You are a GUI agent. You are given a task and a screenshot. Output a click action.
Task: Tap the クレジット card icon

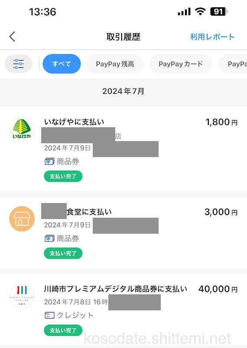pos(49,315)
